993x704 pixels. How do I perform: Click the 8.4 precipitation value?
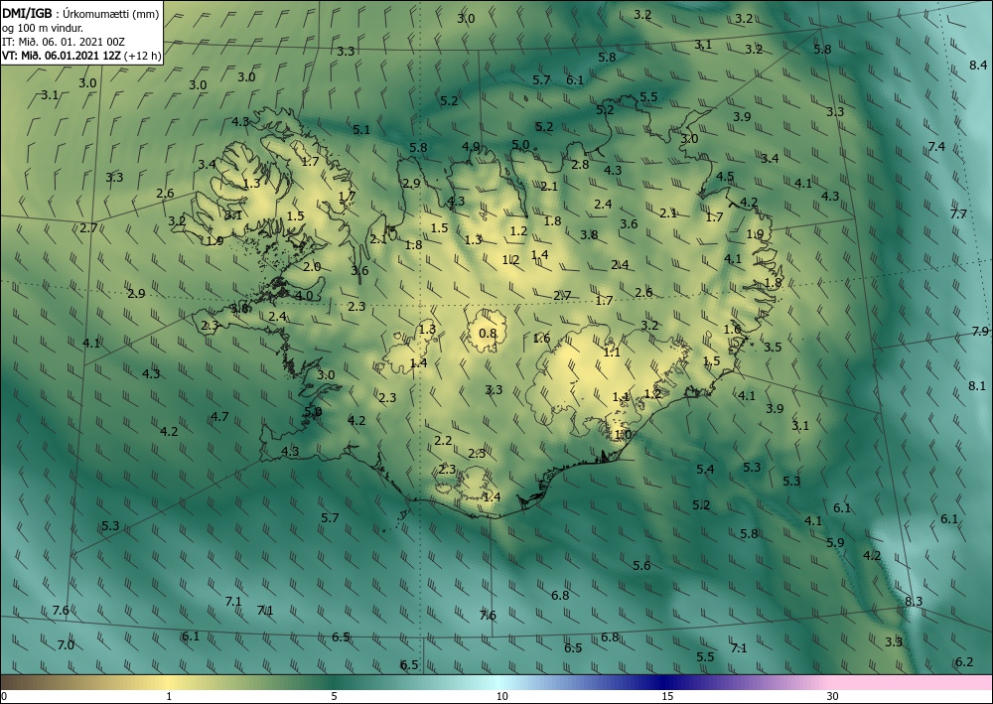click(978, 66)
